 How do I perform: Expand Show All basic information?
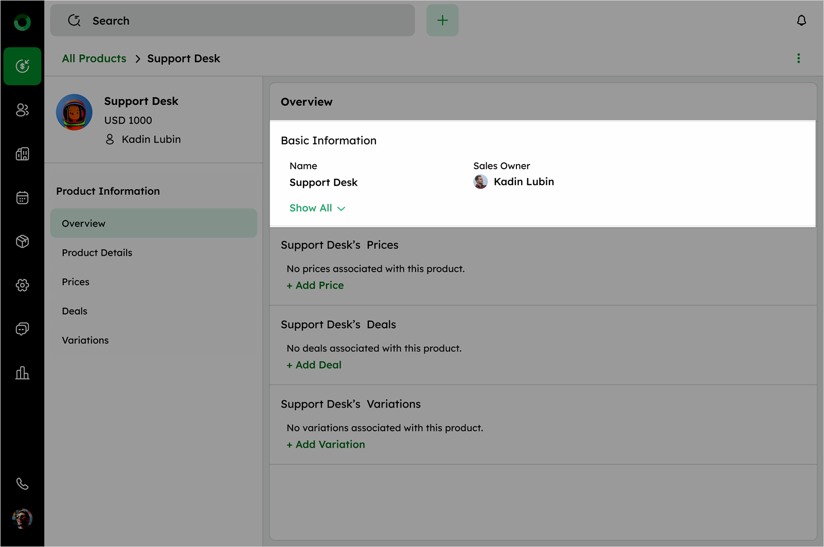317,208
